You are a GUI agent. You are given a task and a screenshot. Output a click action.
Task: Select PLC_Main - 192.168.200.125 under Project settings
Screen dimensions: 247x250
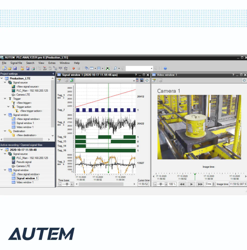pyautogui.click(x=32, y=90)
